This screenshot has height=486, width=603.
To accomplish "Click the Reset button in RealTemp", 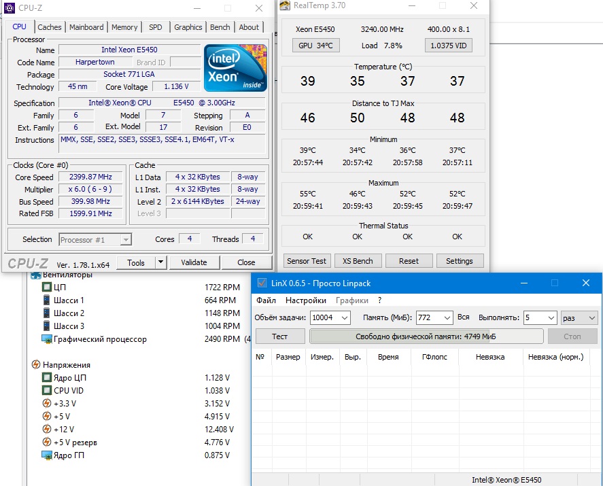I will pos(409,261).
